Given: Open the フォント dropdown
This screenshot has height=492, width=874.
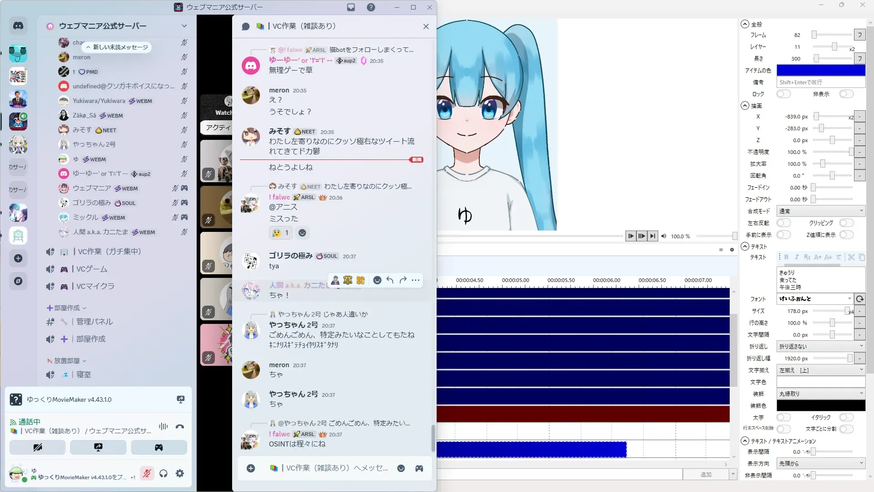Looking at the screenshot, I should (x=815, y=299).
